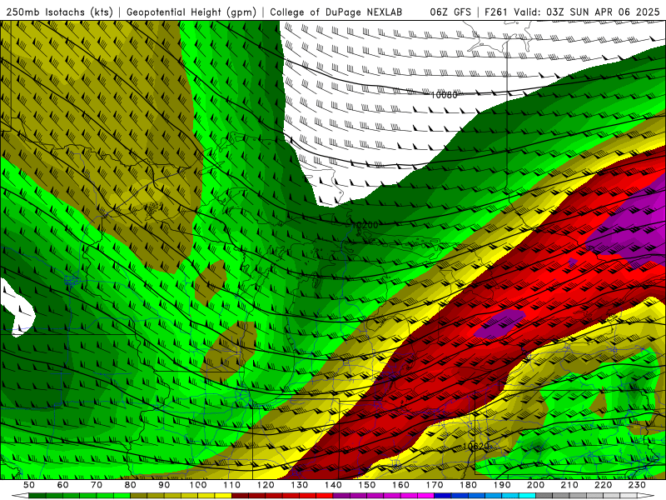Click the 220 value on the color scale
Image resolution: width=666 pixels, height=500 pixels.
(x=603, y=485)
